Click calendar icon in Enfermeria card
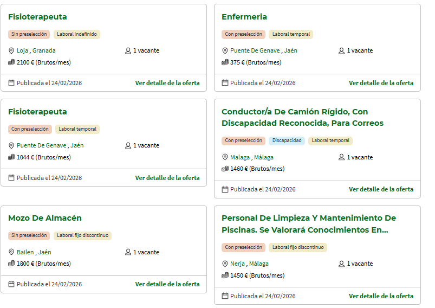Viewport: 435px width, 308px height. (225, 83)
